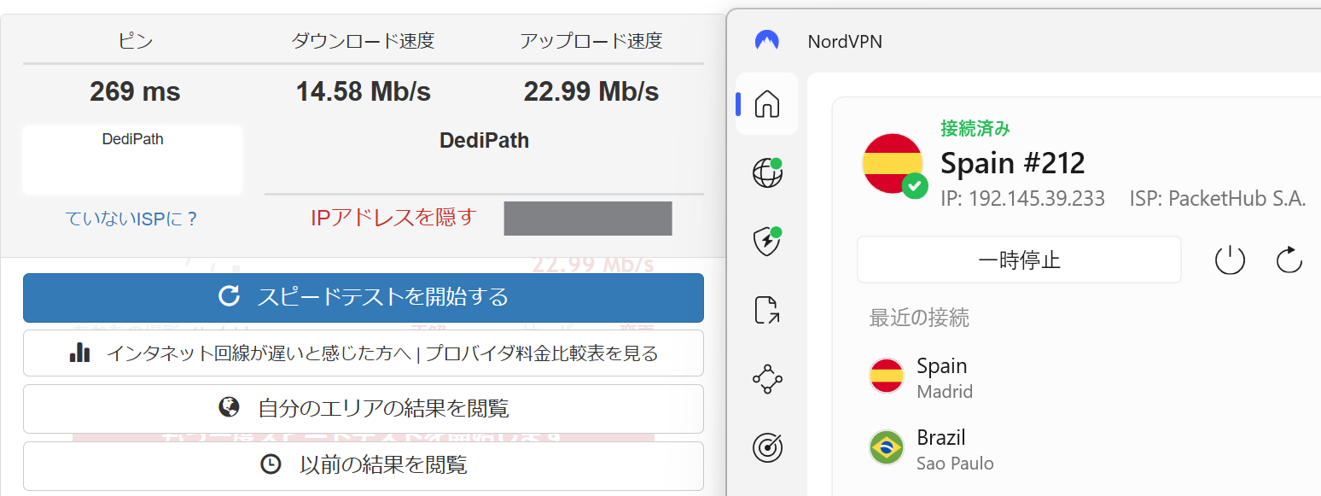Open the NordVPN home tab
The image size is (1321, 496).
pos(767,104)
